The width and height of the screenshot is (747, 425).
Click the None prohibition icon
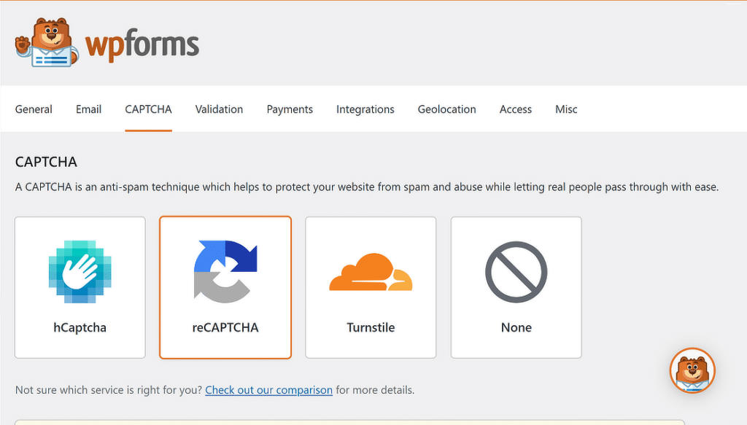coord(516,272)
